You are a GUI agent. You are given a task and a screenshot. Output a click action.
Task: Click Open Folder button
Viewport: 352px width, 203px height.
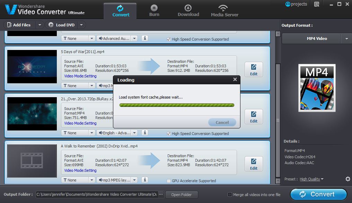[182, 195]
